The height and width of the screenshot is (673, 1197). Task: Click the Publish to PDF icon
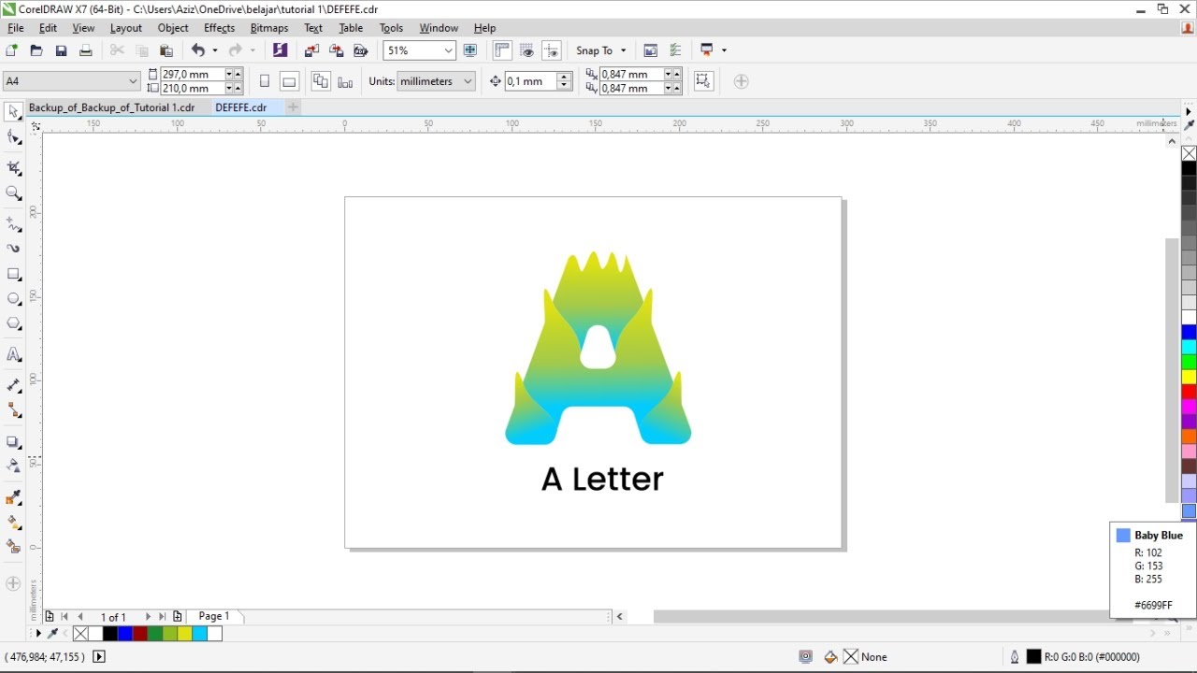pyautogui.click(x=361, y=50)
